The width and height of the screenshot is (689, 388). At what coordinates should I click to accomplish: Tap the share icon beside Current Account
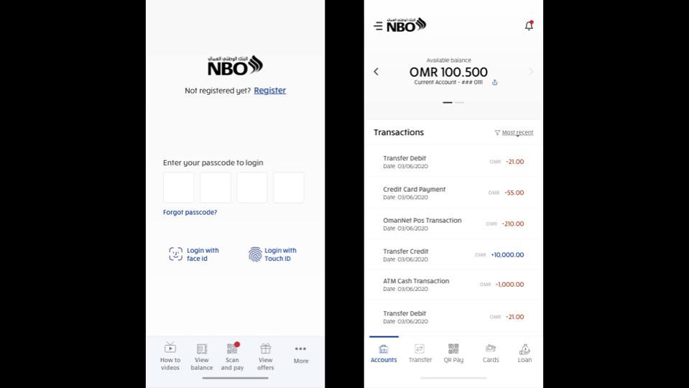495,82
